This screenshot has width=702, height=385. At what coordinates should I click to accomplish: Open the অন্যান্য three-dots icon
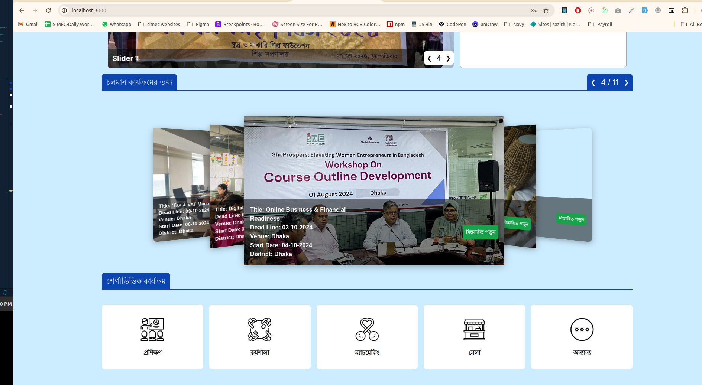point(582,329)
